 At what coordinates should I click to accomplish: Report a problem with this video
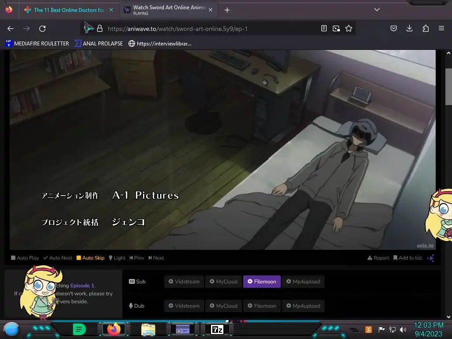[378, 258]
